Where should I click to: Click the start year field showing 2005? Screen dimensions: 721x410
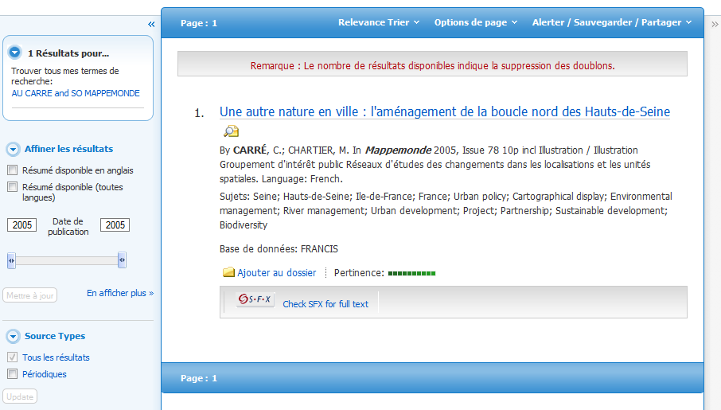22,225
